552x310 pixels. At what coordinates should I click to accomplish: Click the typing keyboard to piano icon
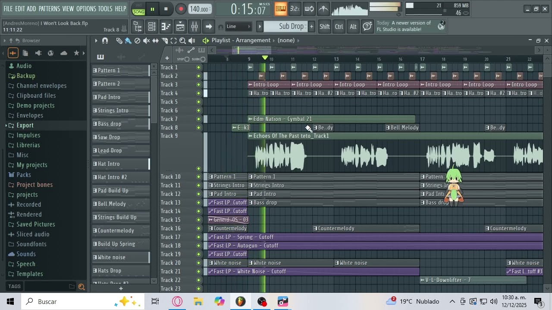280,9
